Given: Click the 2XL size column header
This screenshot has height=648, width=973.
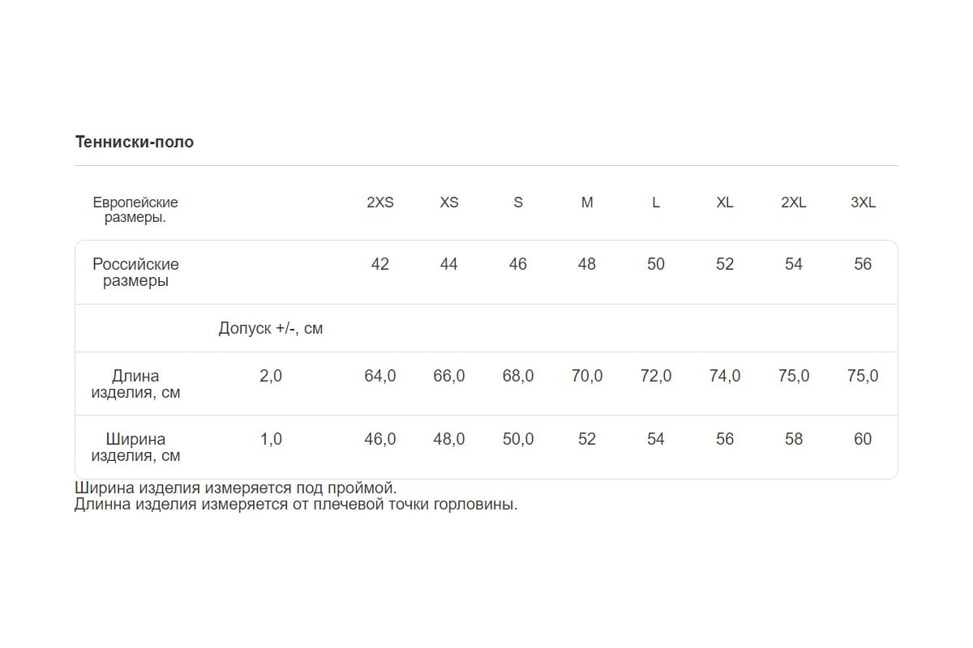Looking at the screenshot, I should tap(794, 202).
